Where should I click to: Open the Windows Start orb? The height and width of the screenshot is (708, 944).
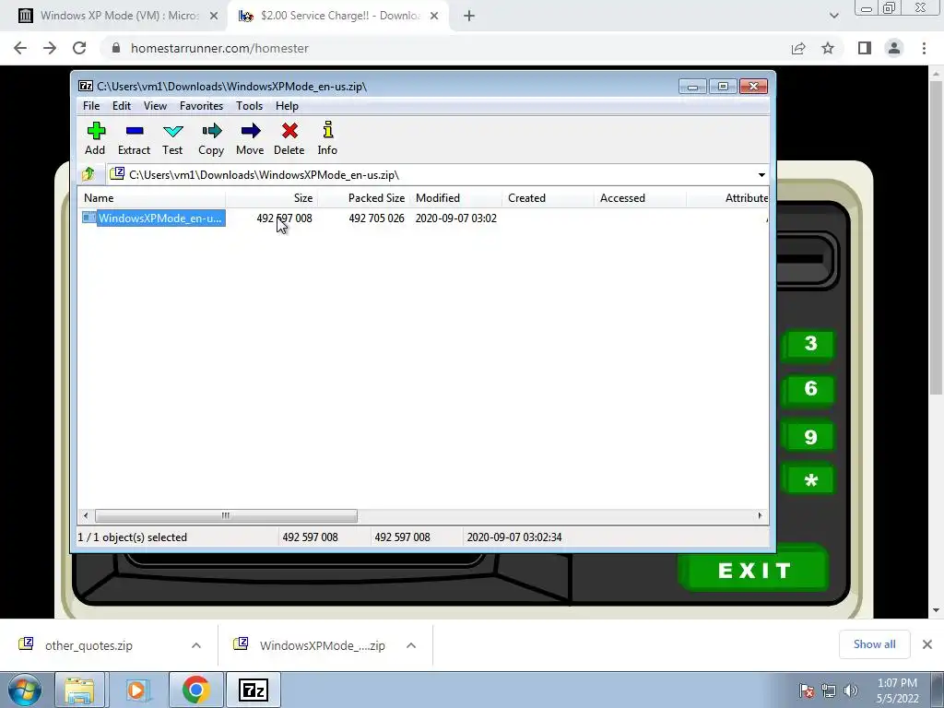[24, 690]
